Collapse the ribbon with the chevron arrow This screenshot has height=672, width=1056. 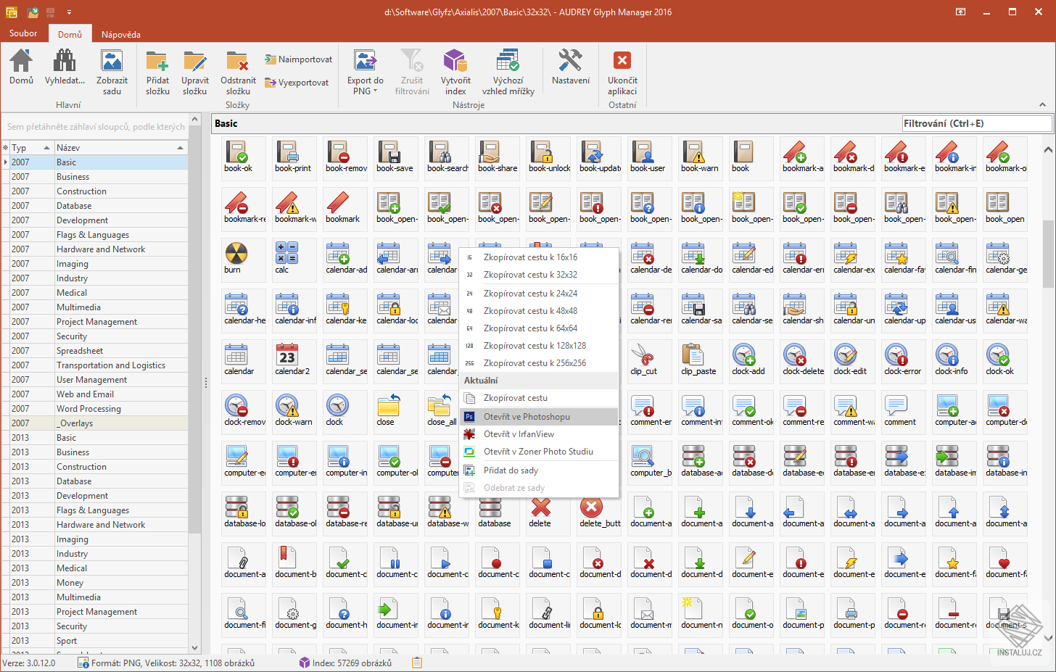pos(1042,105)
